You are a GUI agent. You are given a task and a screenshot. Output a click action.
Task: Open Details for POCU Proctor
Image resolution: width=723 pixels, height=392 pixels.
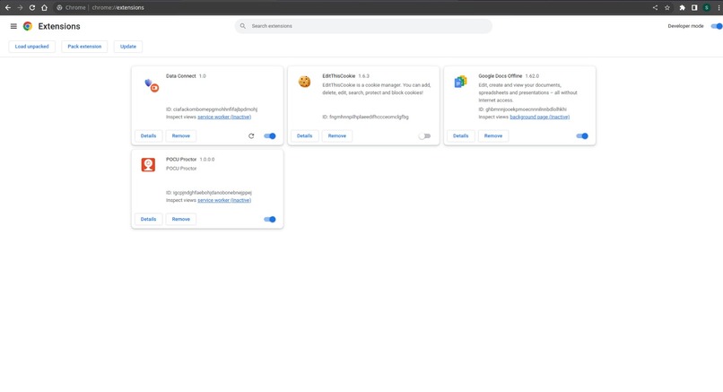149,219
